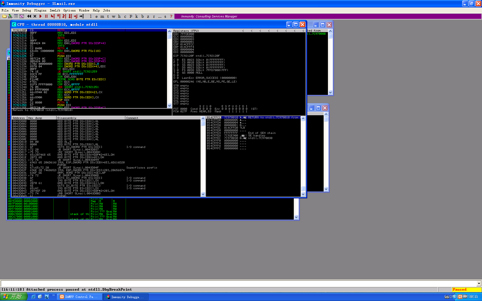
Task: Show Memory map via 'm' button
Action: [102, 16]
